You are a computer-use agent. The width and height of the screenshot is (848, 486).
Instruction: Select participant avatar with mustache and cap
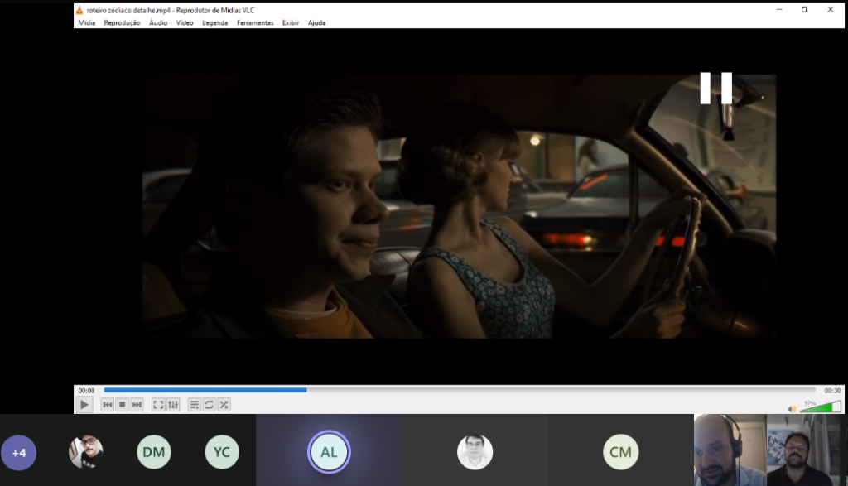click(x=86, y=452)
